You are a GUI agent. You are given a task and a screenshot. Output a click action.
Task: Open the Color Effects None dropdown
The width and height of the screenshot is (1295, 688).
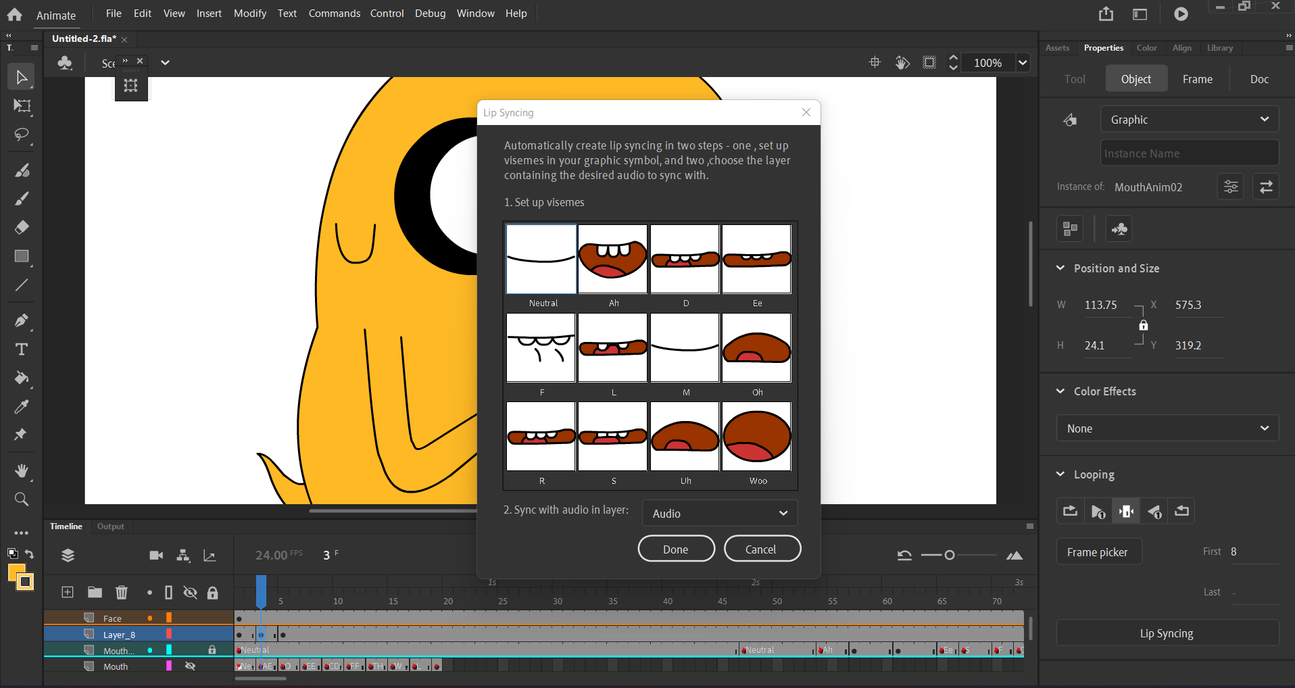point(1167,428)
